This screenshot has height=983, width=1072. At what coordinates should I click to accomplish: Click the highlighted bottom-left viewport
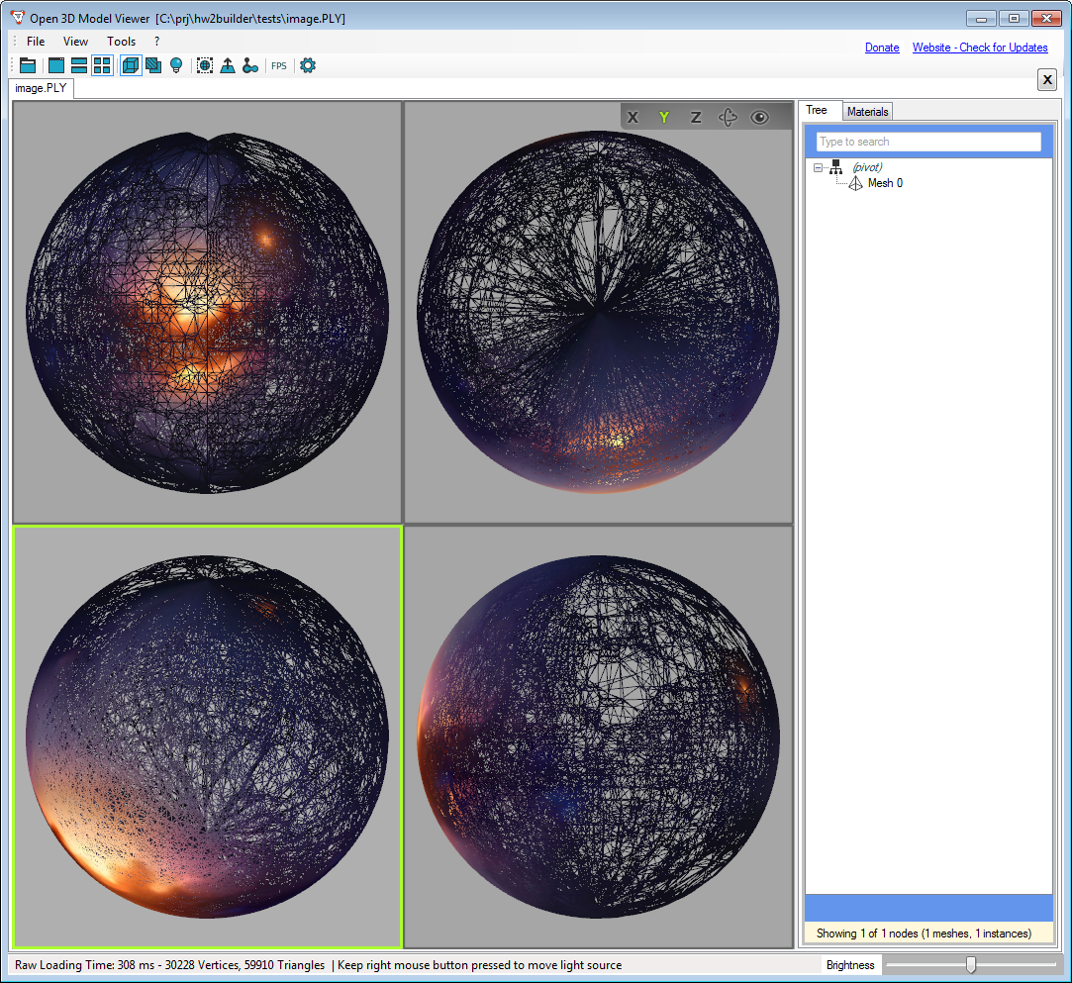207,737
